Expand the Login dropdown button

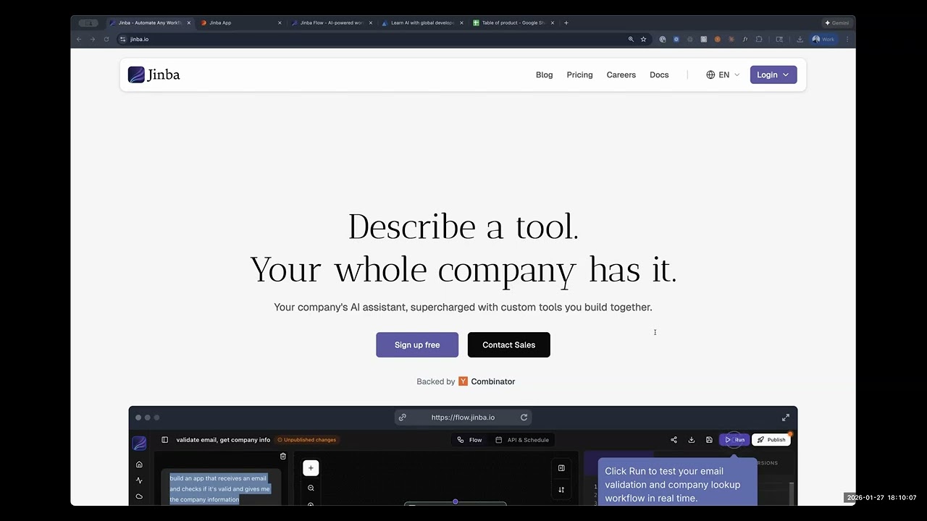[x=773, y=75]
